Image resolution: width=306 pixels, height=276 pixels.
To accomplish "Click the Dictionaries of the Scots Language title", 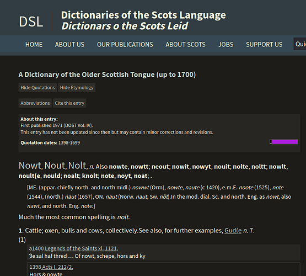I will point(143,15).
